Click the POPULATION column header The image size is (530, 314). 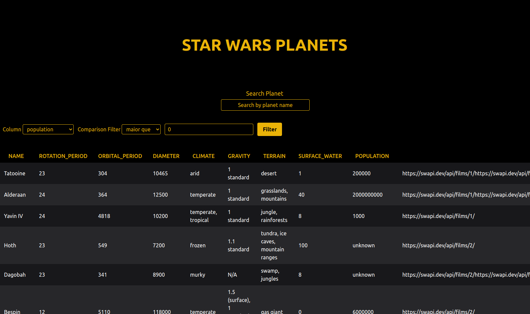point(372,156)
